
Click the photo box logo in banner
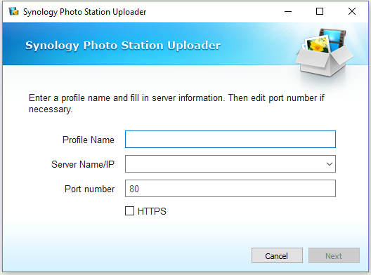coord(325,53)
